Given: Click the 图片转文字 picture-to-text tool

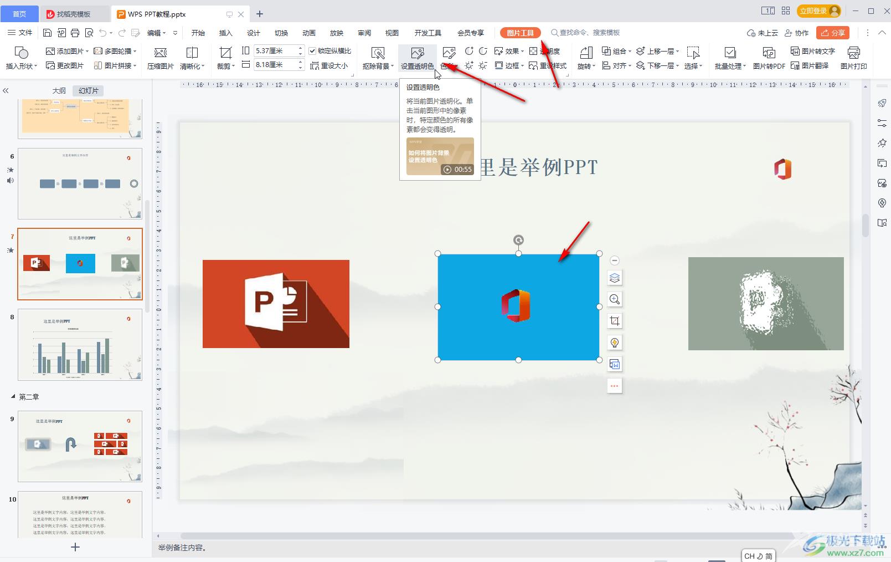Looking at the screenshot, I should 812,51.
